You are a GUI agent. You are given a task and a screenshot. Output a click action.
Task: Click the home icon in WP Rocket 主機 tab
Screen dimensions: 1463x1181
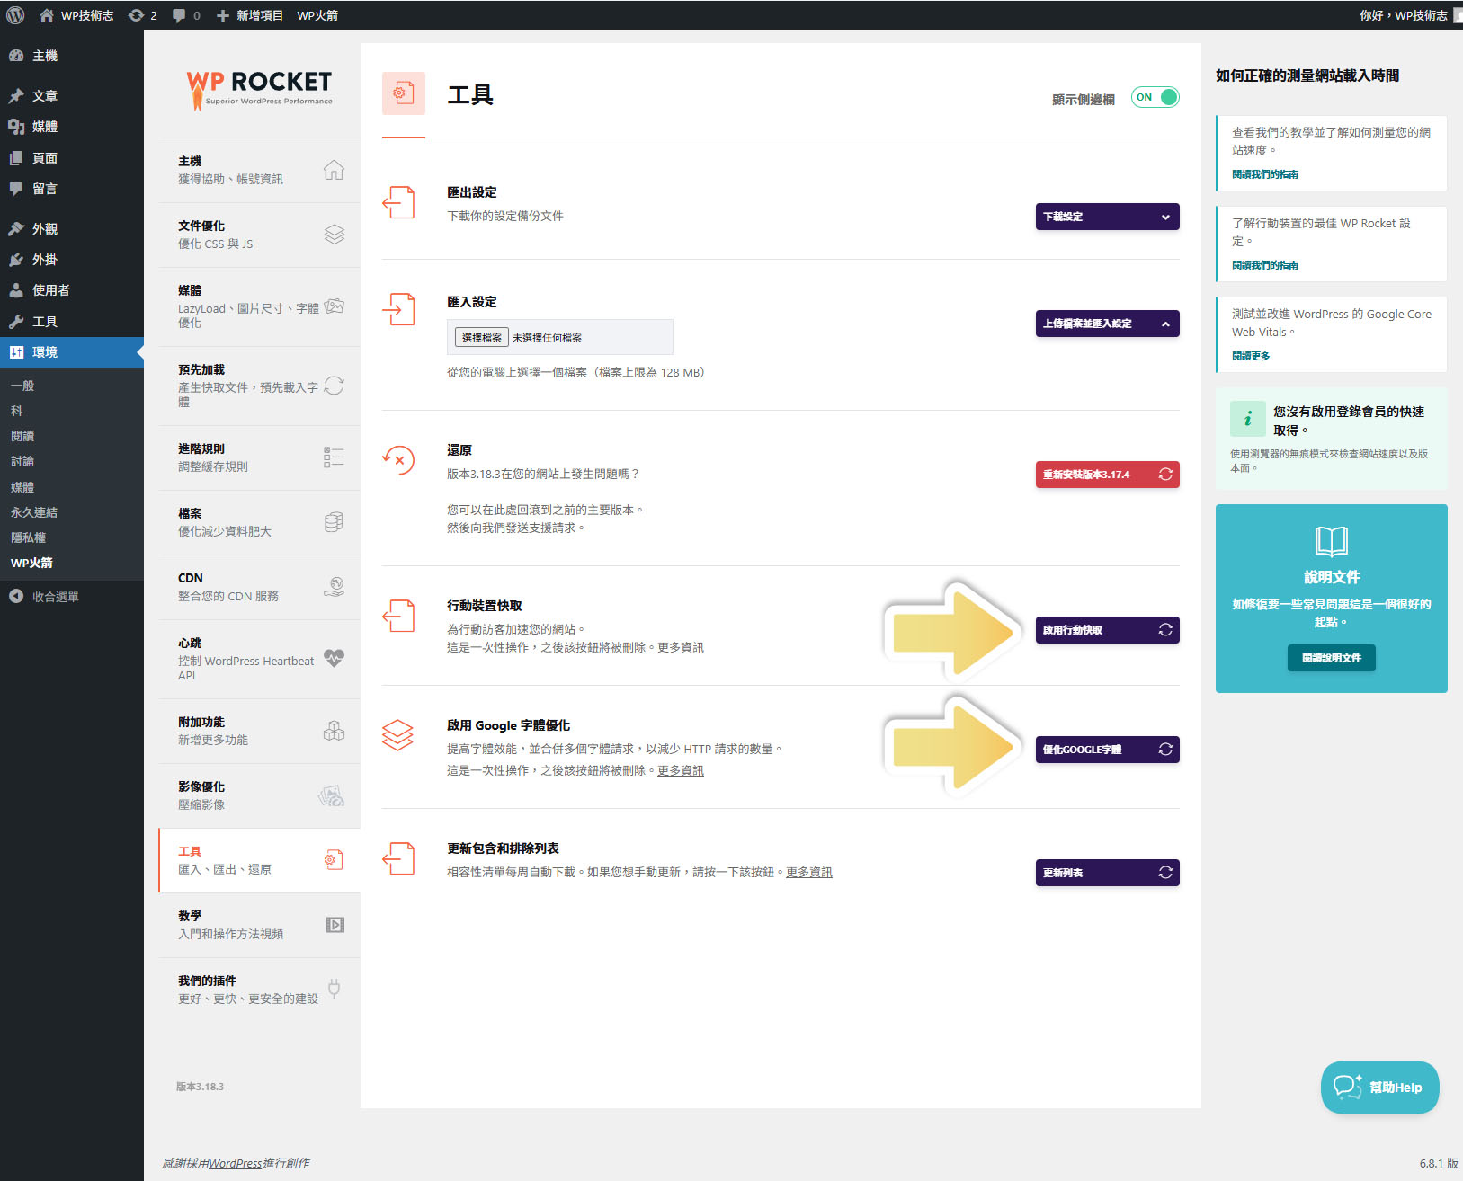coord(334,170)
